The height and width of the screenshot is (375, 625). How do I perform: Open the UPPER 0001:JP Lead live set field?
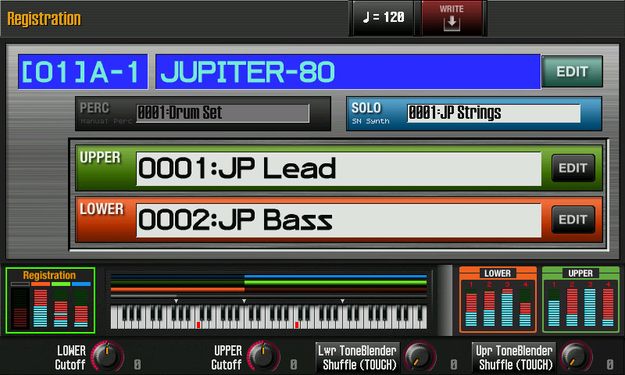[338, 169]
